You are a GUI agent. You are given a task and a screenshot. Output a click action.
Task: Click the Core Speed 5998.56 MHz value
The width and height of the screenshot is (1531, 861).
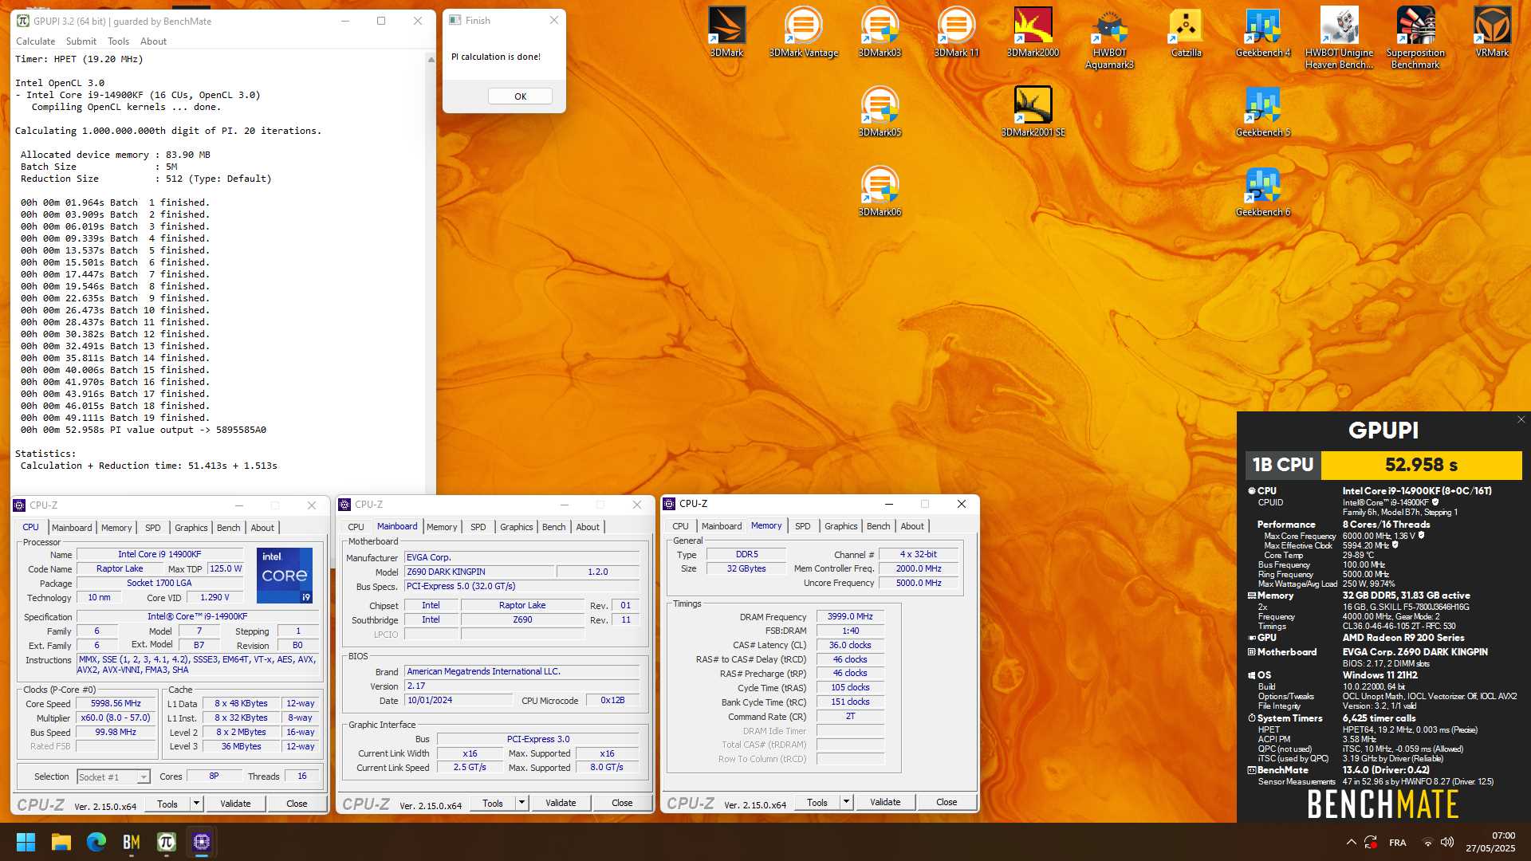click(x=116, y=704)
